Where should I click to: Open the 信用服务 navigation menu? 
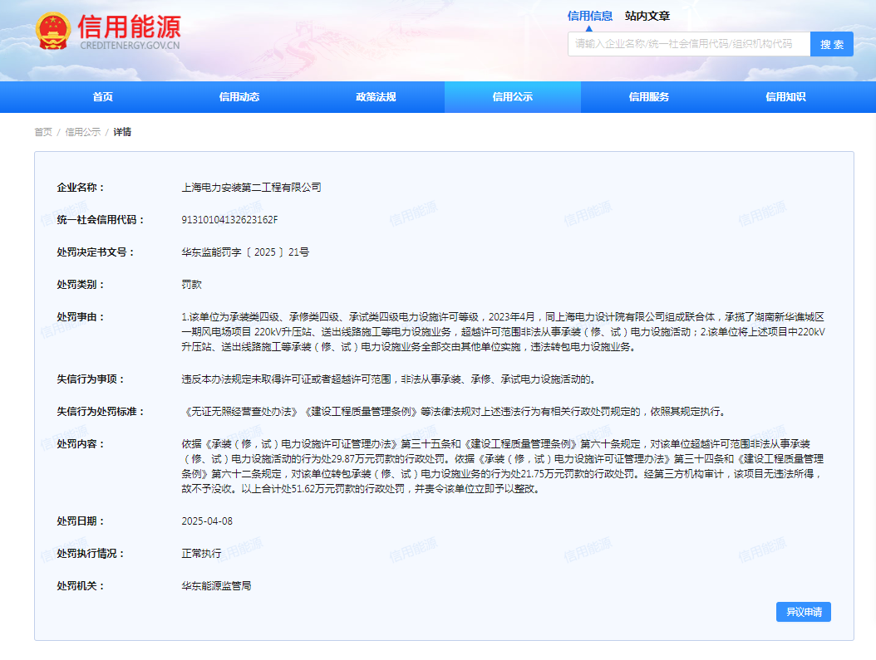point(649,97)
